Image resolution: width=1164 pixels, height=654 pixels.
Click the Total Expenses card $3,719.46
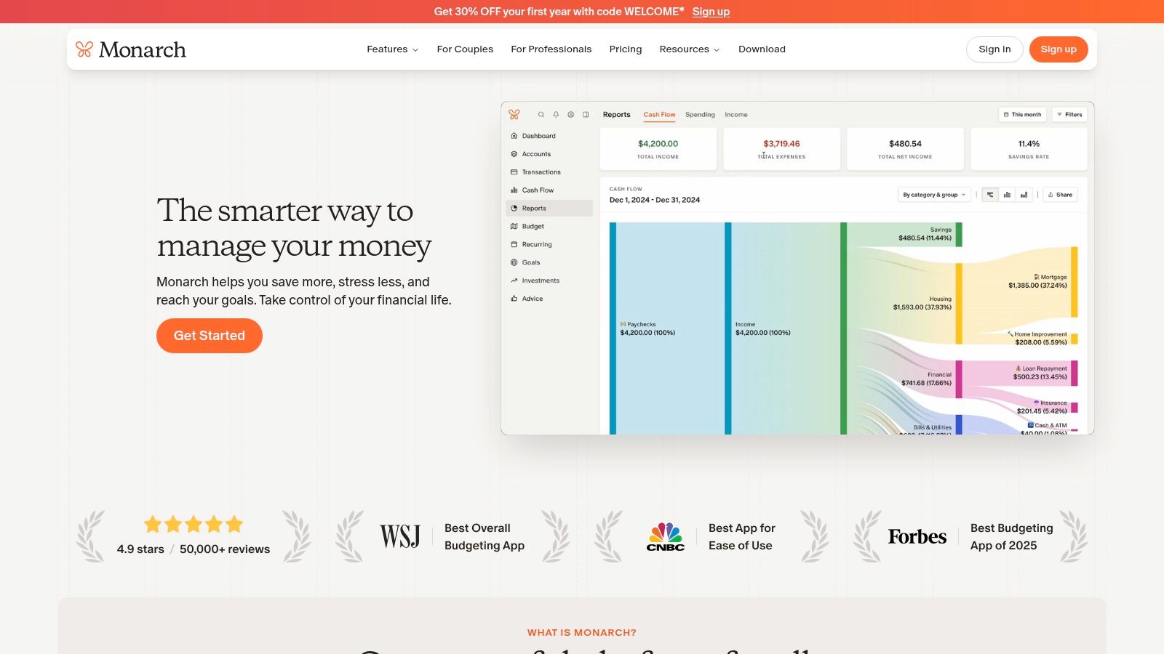coord(781,149)
